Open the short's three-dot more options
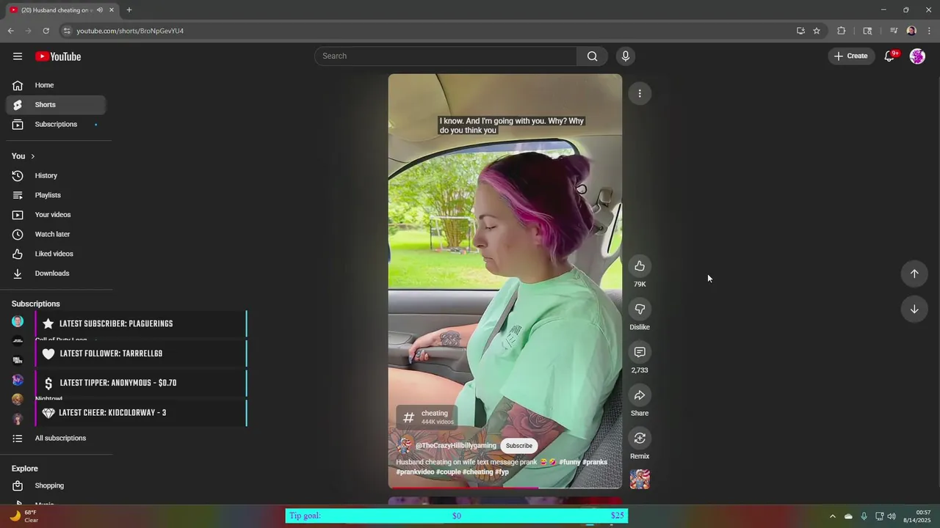The image size is (940, 528). click(x=640, y=94)
